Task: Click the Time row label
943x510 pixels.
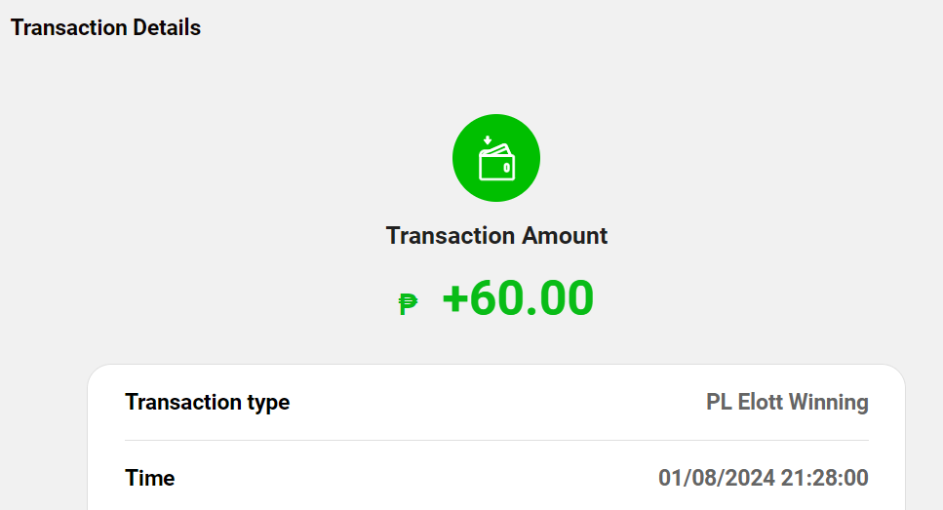Action: click(x=150, y=478)
